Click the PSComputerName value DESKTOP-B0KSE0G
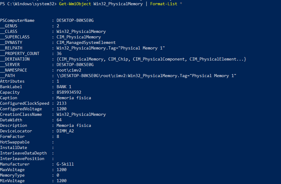This screenshot has width=281, height=184. [75, 20]
